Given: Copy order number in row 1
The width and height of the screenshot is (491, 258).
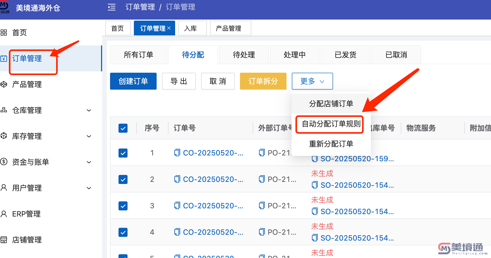Looking at the screenshot, I should [x=177, y=153].
